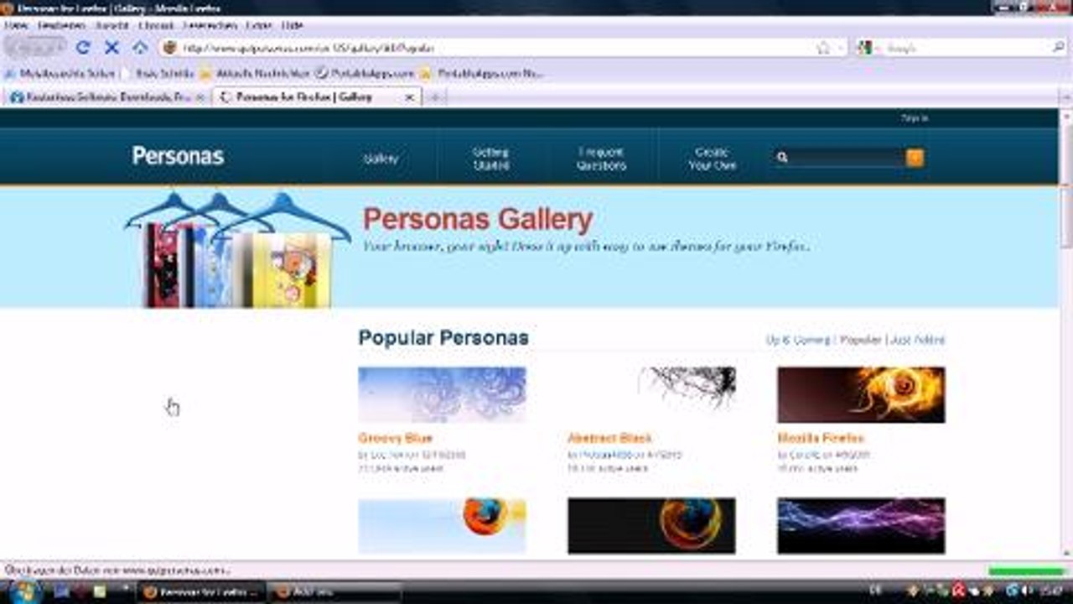Screen dimensions: 1073x604
Task: Click the back/forward navigation buttons
Action: 35,47
